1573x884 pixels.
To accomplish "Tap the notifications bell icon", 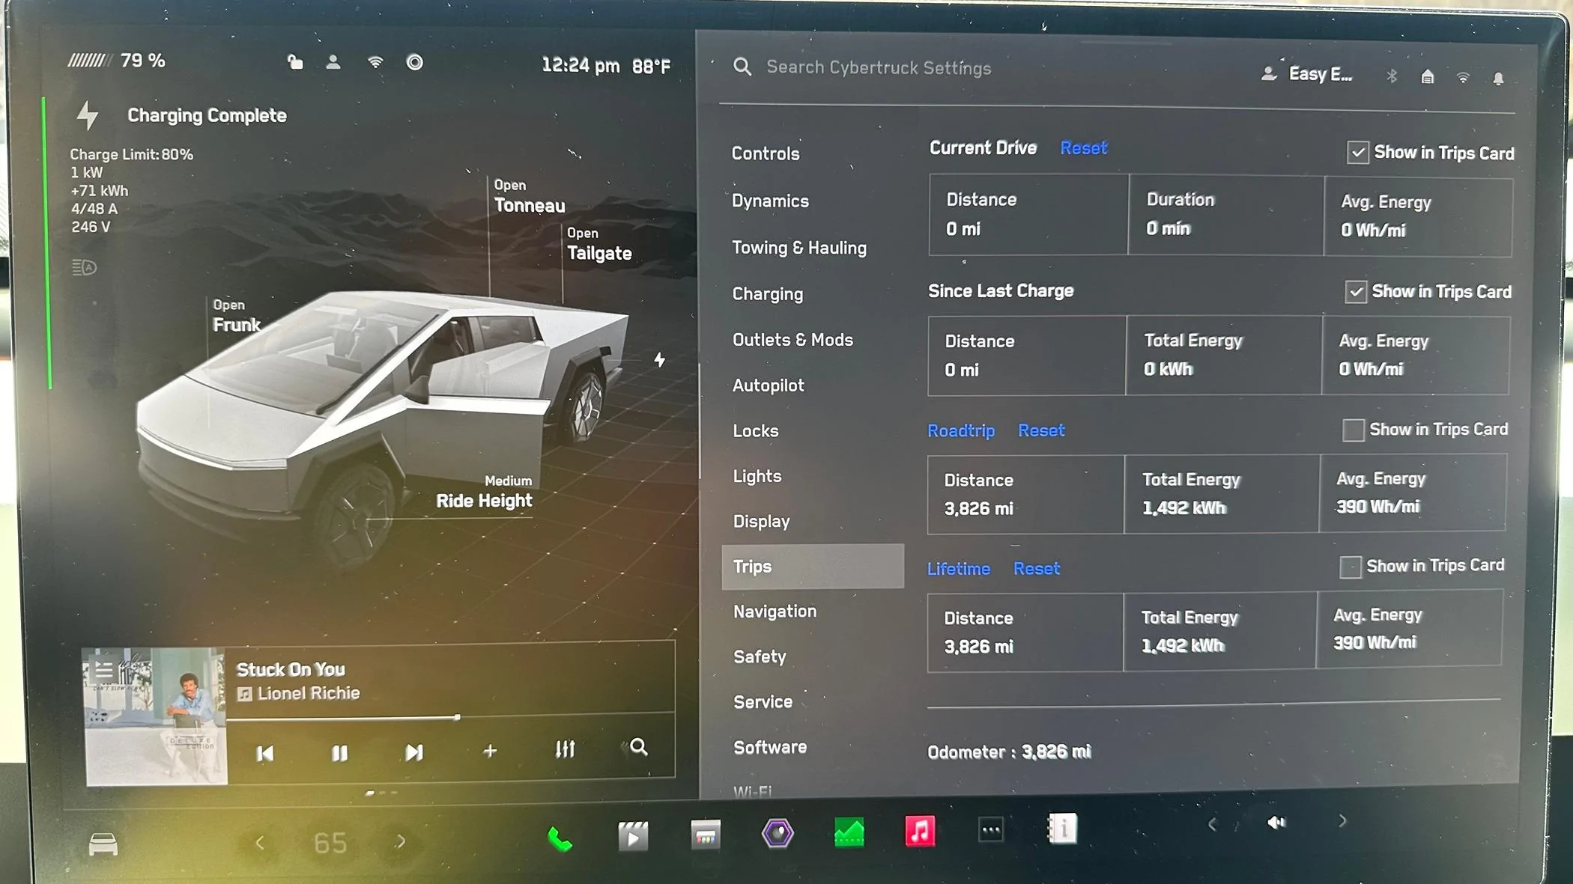I will pyautogui.click(x=1498, y=79).
